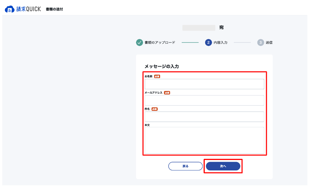This screenshot has width=316, height=191.
Task: Click the step 3 送信 circle icon
Action: [x=261, y=43]
